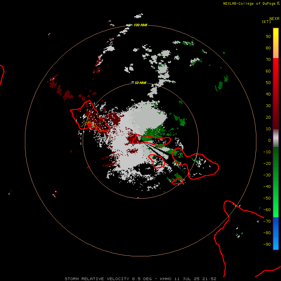Click the -40 value on the velocity scale
Viewport: 281px width, 281px height.
pyautogui.click(x=267, y=187)
